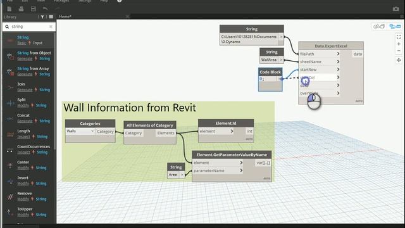This screenshot has width=405, height=228.
Task: Click the sheetName input on Data.ExportExcel
Action: pos(311,61)
